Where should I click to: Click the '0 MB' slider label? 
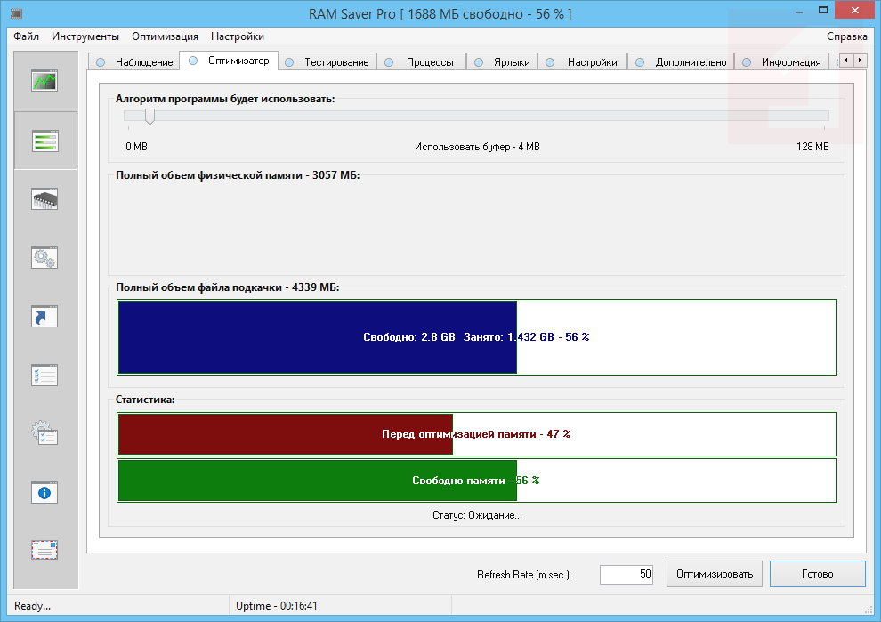[136, 147]
